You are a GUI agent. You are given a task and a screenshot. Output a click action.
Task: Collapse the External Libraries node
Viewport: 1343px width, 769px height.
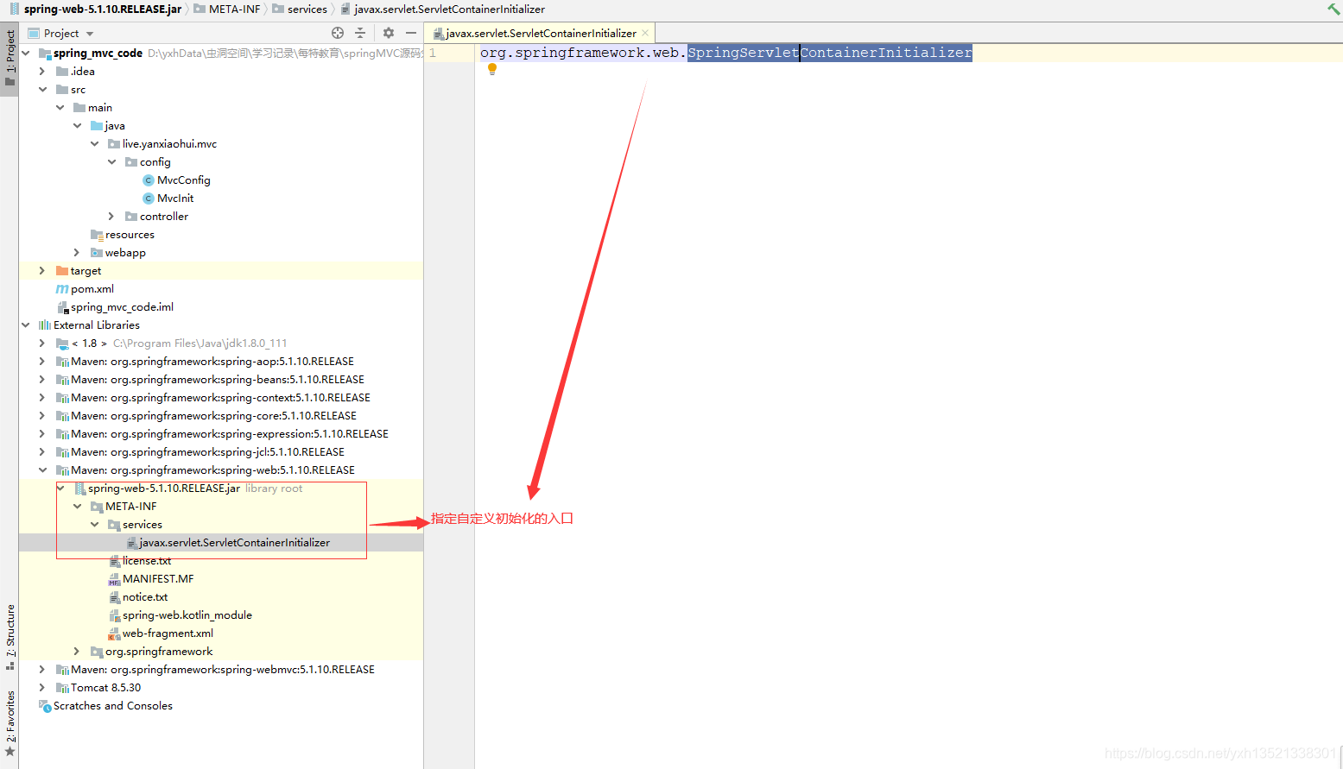pyautogui.click(x=25, y=325)
